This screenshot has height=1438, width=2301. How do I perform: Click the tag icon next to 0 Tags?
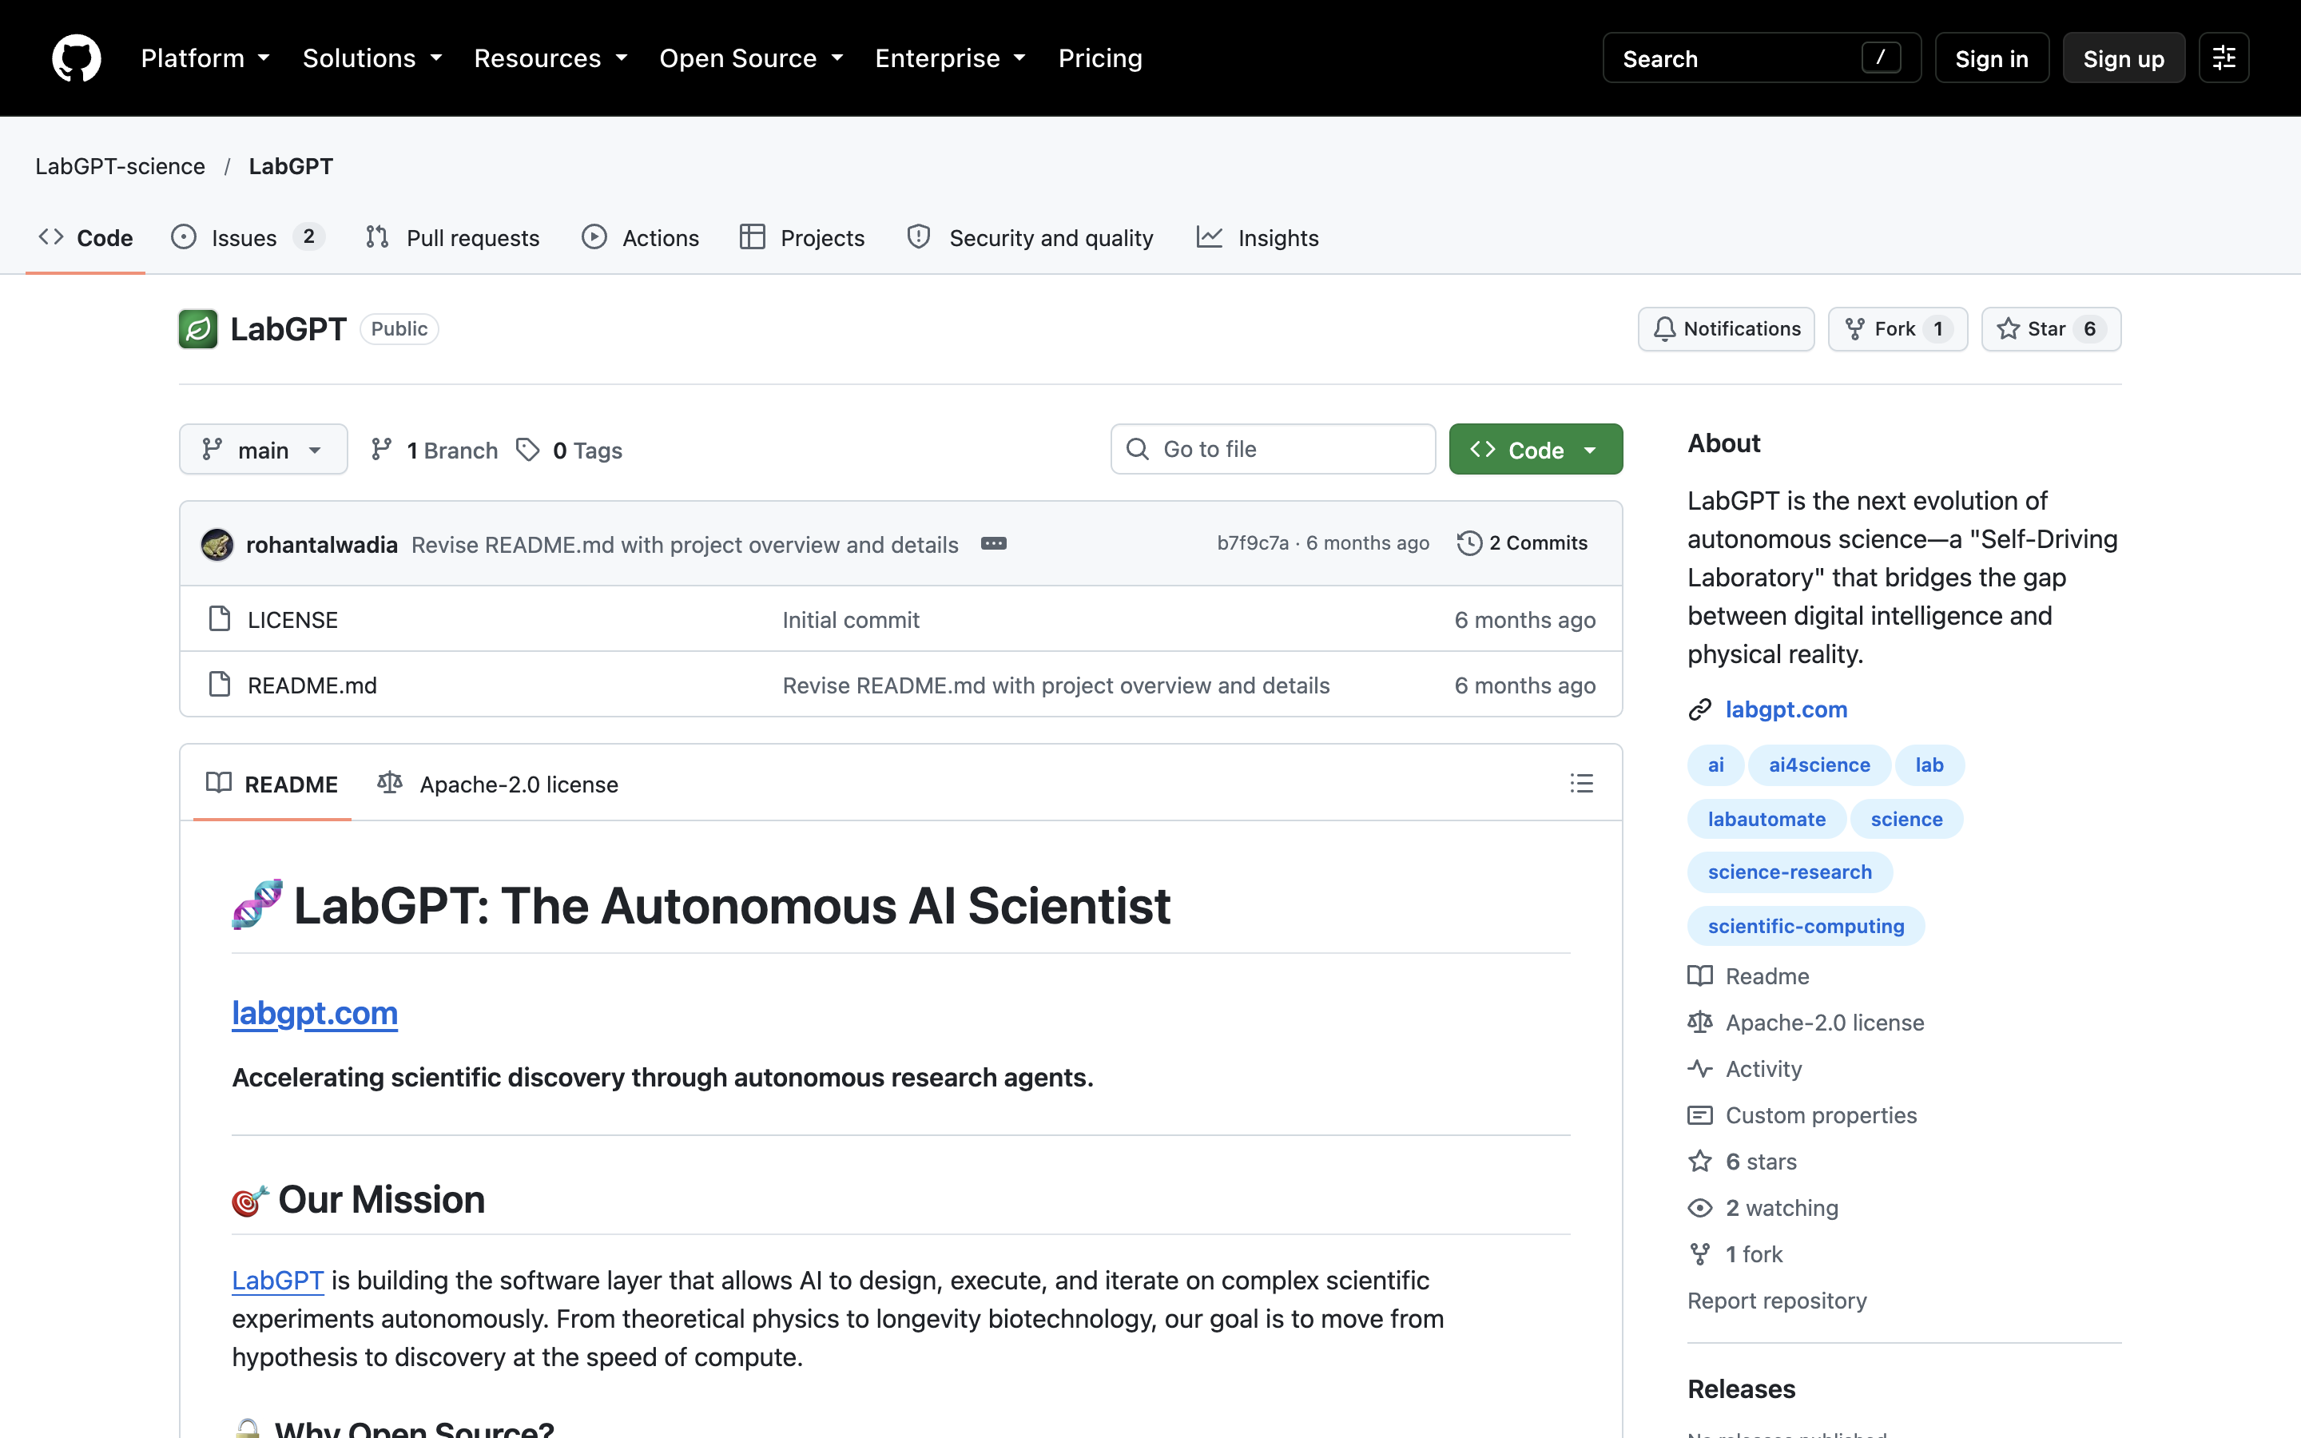pyautogui.click(x=527, y=450)
